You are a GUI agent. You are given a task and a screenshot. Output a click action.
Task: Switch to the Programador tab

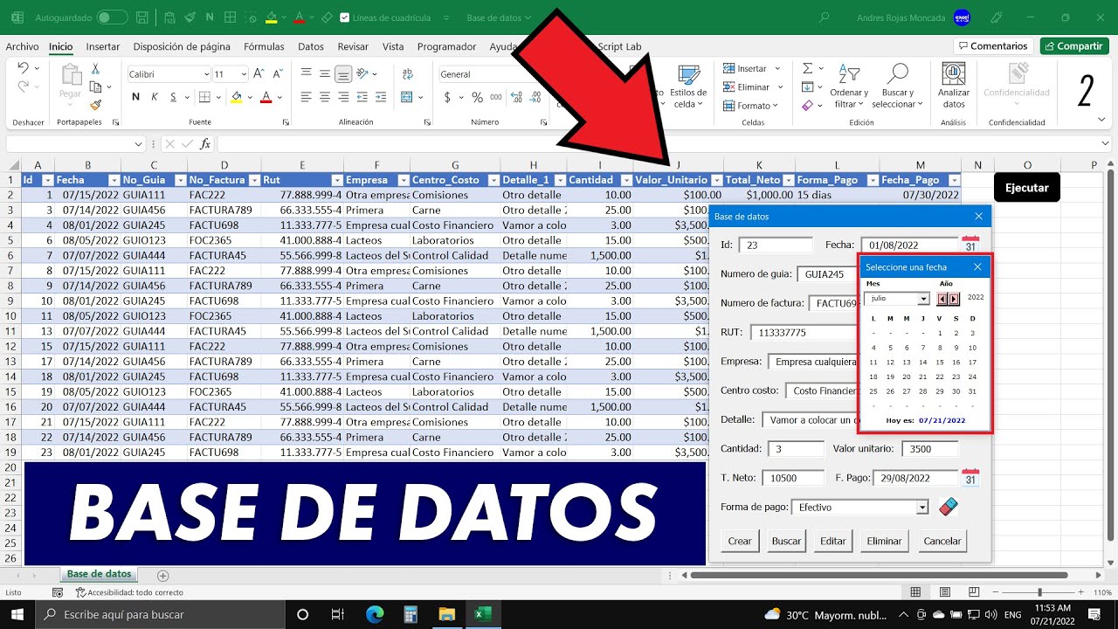[x=446, y=46]
